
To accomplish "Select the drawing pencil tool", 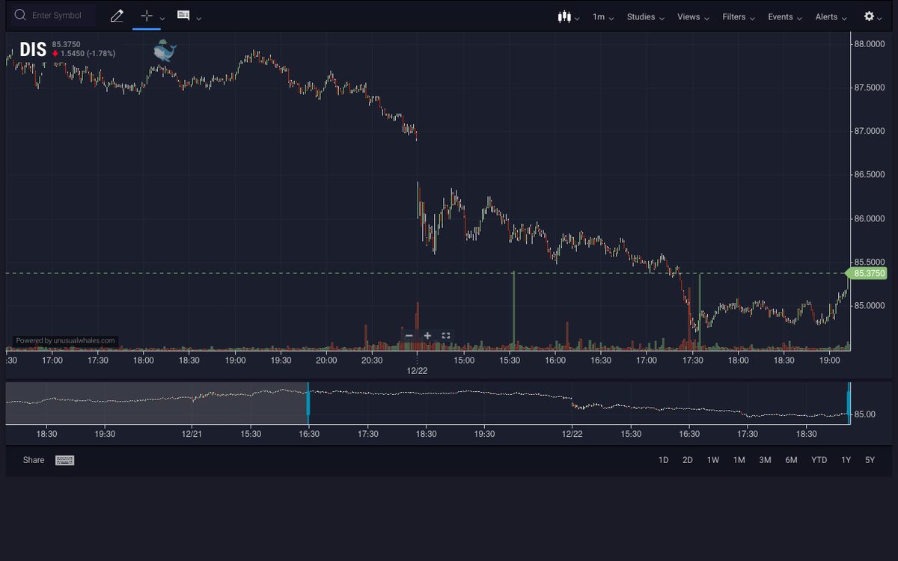I will [x=117, y=15].
